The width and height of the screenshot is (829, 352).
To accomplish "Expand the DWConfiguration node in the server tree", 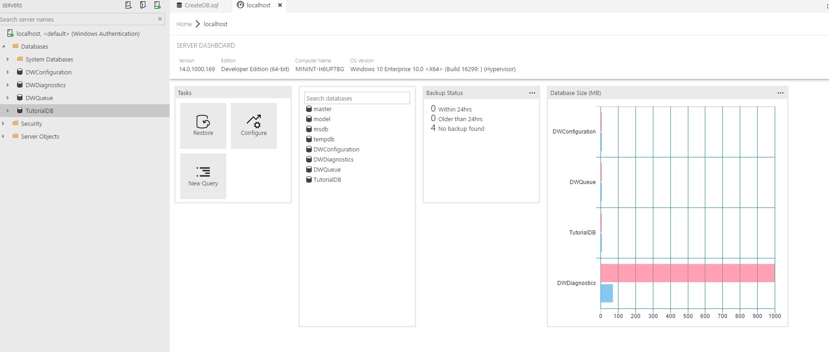I will coord(8,72).
